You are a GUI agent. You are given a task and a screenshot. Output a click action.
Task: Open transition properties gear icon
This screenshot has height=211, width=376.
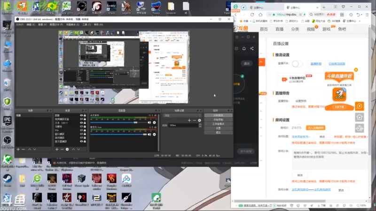point(199,121)
